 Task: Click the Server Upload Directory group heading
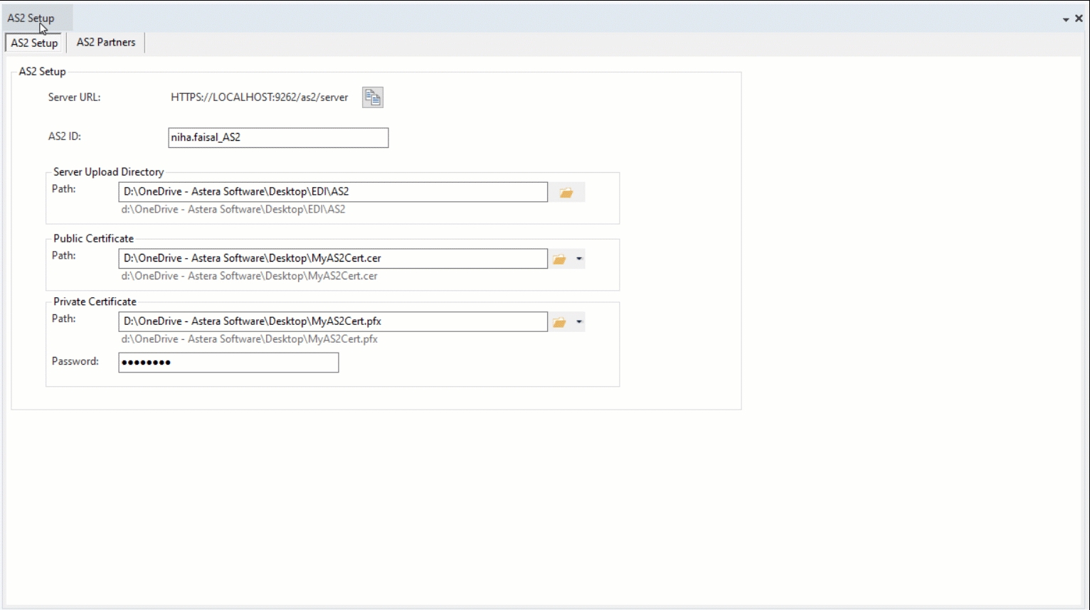[x=109, y=172]
